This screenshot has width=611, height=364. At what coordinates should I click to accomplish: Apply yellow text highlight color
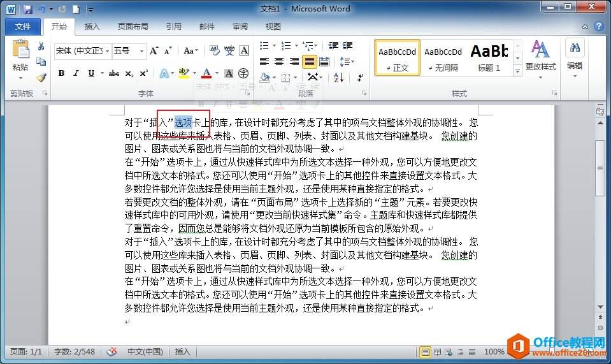pos(183,73)
